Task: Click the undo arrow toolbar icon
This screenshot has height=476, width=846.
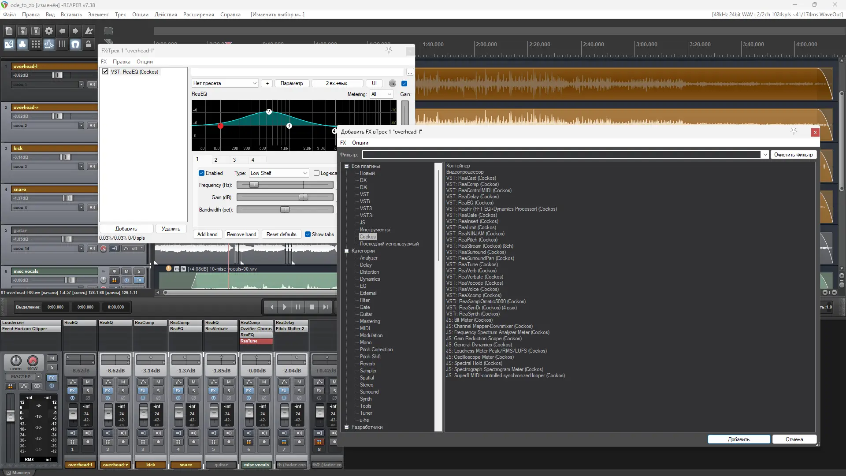Action: 62,31
